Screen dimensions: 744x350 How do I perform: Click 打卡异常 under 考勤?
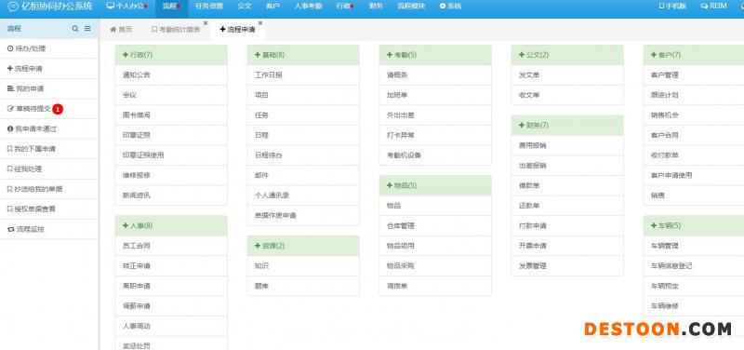point(435,135)
